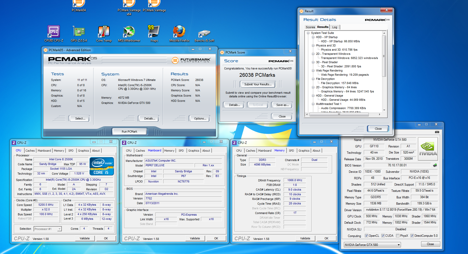This screenshot has width=468, height=254.
Task: Click the Intel Core i5 logo in CPU-Z
Action: pyautogui.click(x=102, y=166)
